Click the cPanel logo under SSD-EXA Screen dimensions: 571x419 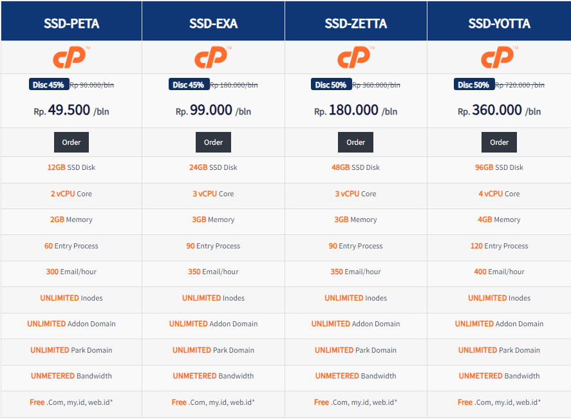213,57
